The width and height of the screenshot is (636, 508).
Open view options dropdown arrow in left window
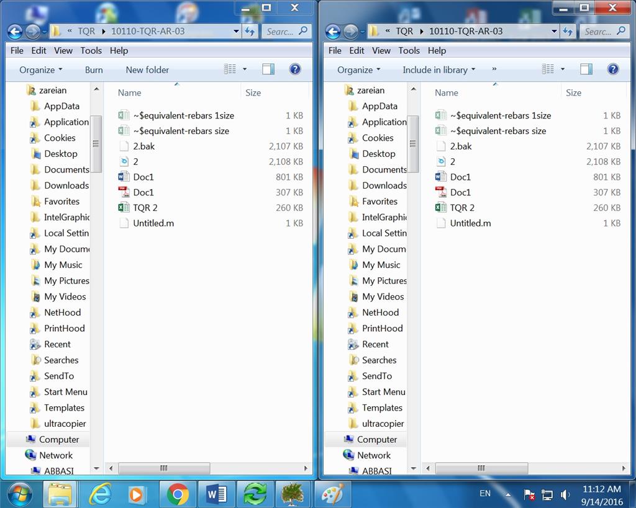(x=245, y=69)
